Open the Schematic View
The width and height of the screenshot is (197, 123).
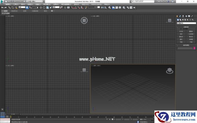point(120,8)
